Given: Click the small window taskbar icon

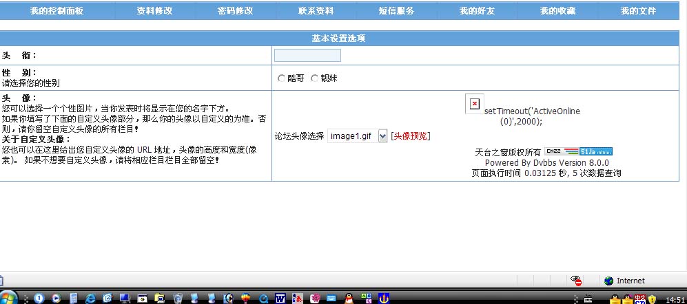Looking at the screenshot, I should [x=143, y=298].
